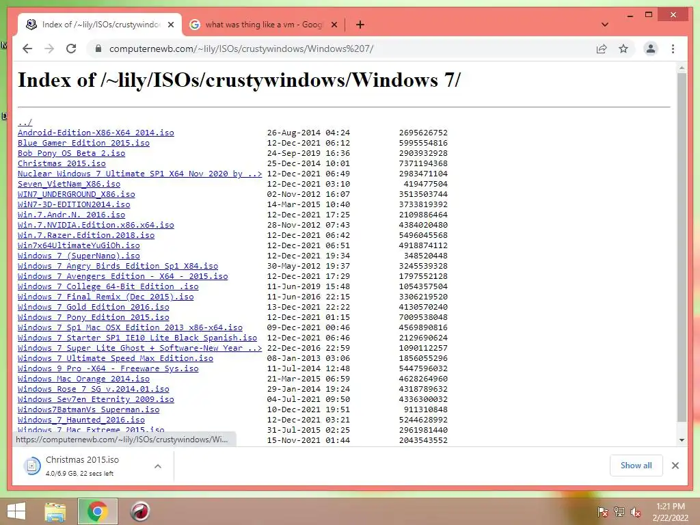This screenshot has height=525, width=700.
Task: View site information via lock icon
Action: coord(98,49)
